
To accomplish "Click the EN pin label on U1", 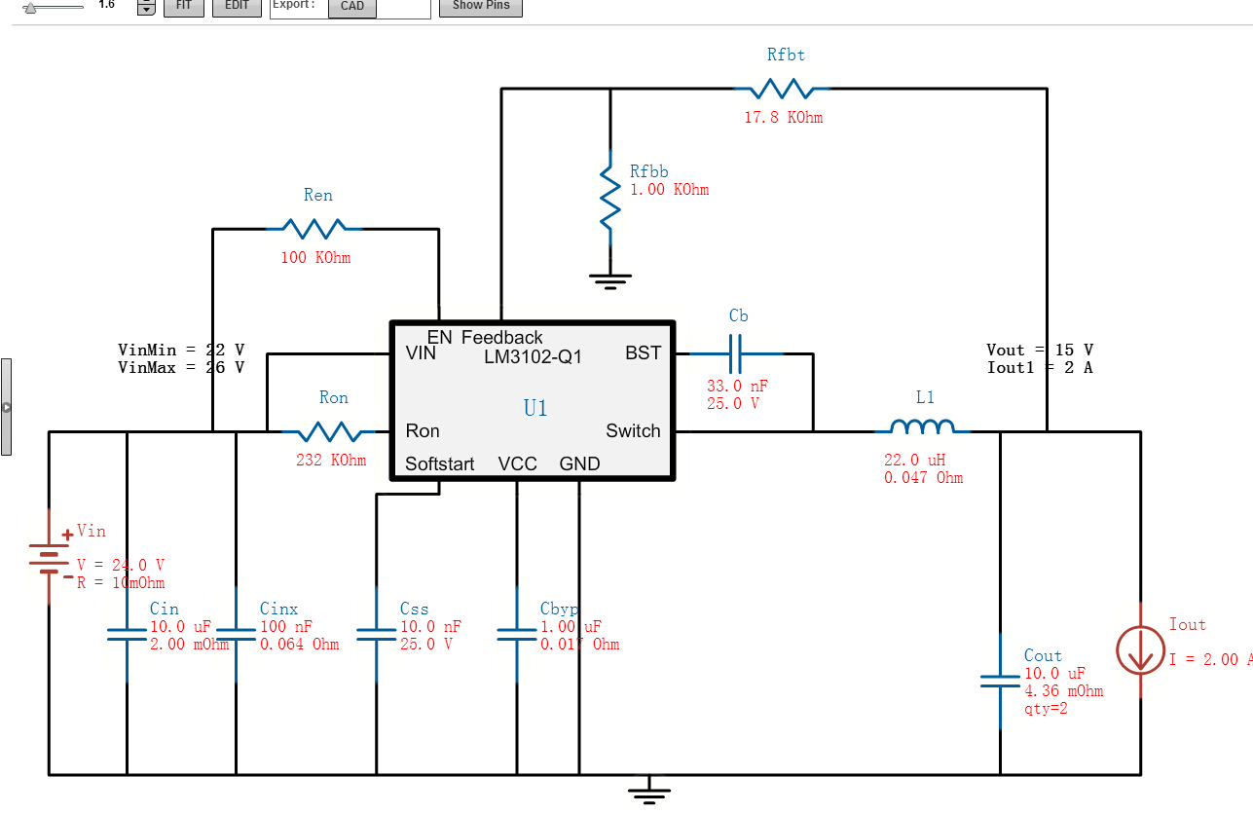I will (439, 337).
